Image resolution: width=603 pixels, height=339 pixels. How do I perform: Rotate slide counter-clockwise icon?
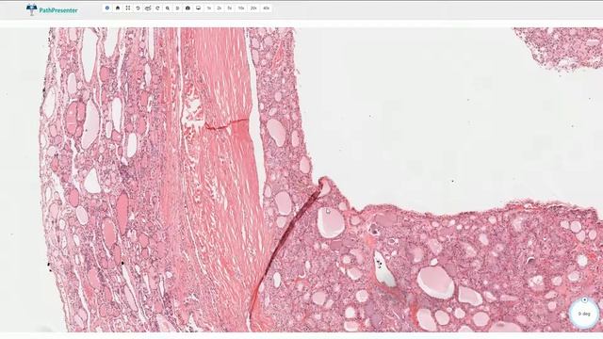[138, 8]
